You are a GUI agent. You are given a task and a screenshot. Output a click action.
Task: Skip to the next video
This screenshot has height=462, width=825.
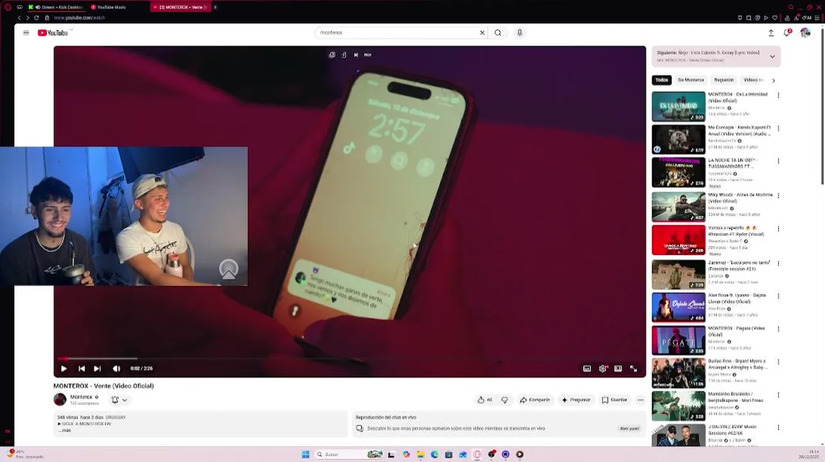(x=97, y=368)
